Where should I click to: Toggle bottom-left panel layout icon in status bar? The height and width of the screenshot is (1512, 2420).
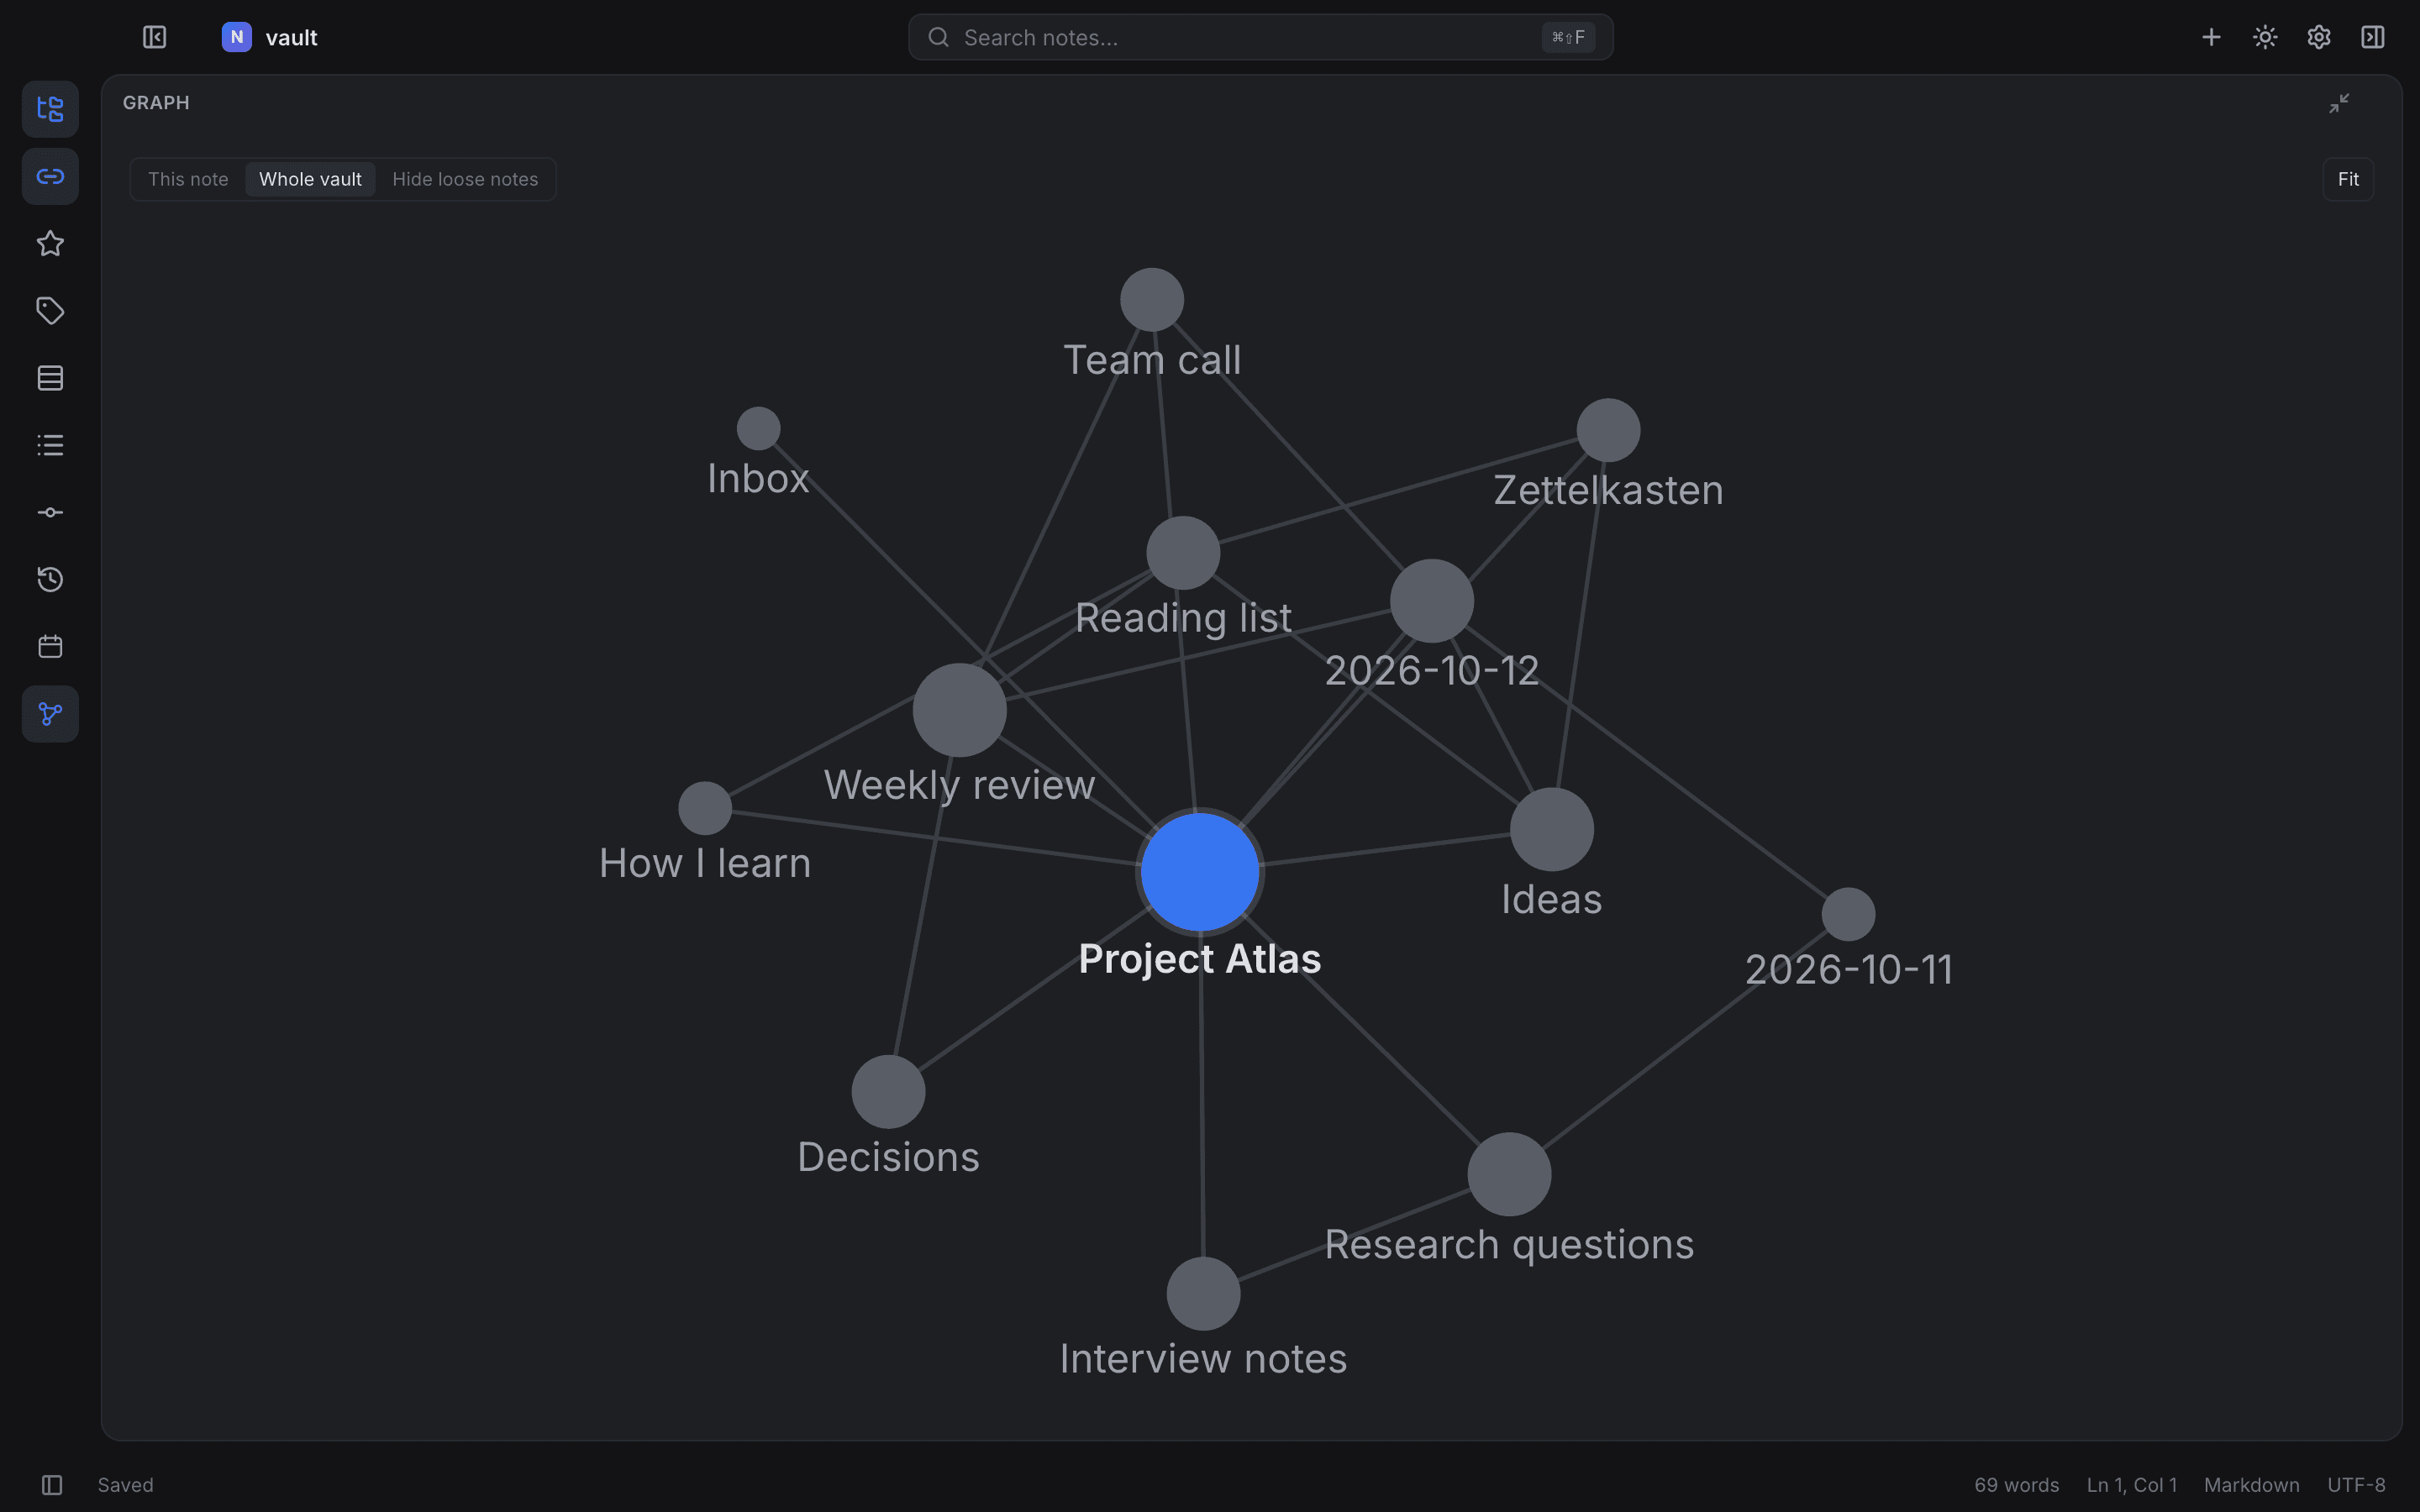tap(52, 1485)
